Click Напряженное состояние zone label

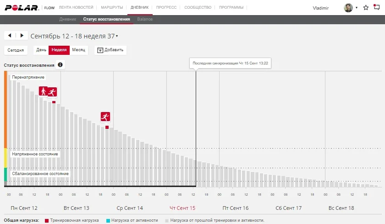[x=35, y=154]
